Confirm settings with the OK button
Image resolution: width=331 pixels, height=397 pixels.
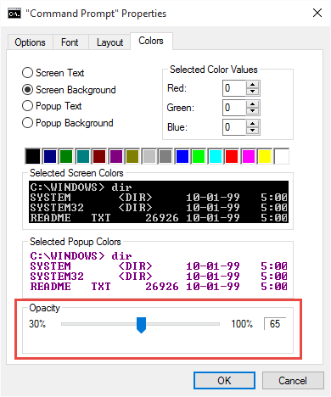(x=224, y=381)
